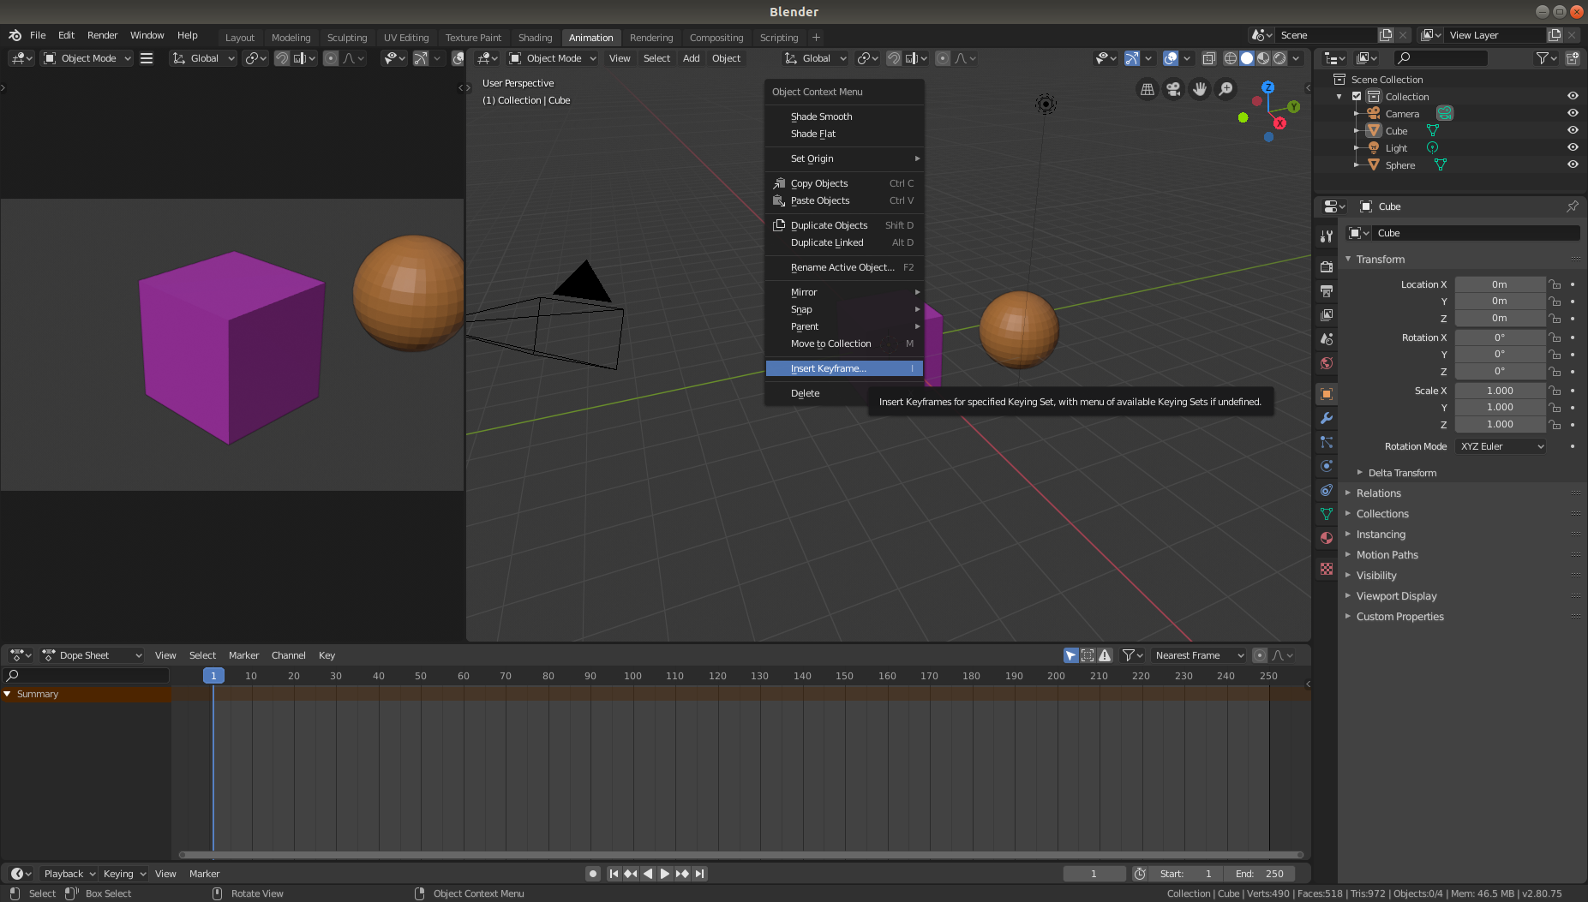The image size is (1588, 902).
Task: Expand the Delta Transform subpanel
Action: [1402, 473]
